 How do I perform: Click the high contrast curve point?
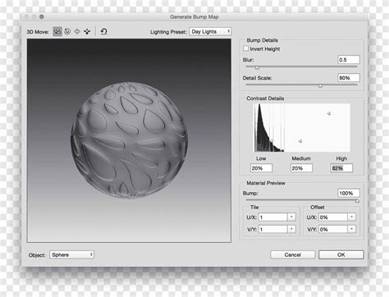point(329,113)
